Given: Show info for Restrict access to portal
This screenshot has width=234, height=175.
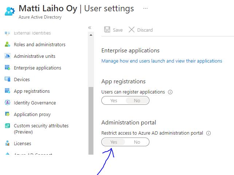Looking at the screenshot, I should pyautogui.click(x=208, y=133).
